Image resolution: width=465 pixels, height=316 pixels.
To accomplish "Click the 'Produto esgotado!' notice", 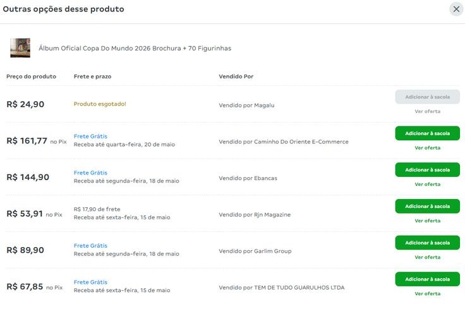I will 100,104.
